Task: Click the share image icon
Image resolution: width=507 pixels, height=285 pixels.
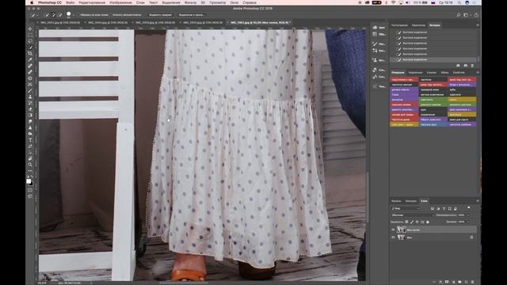Action: click(476, 15)
